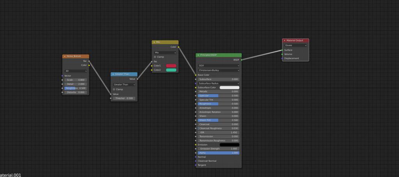The width and height of the screenshot is (399, 177).
Task: Collapse the Material Output node arrow
Action: (x=284, y=40)
